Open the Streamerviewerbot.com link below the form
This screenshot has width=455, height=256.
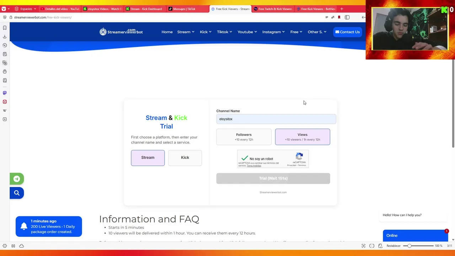click(x=273, y=192)
